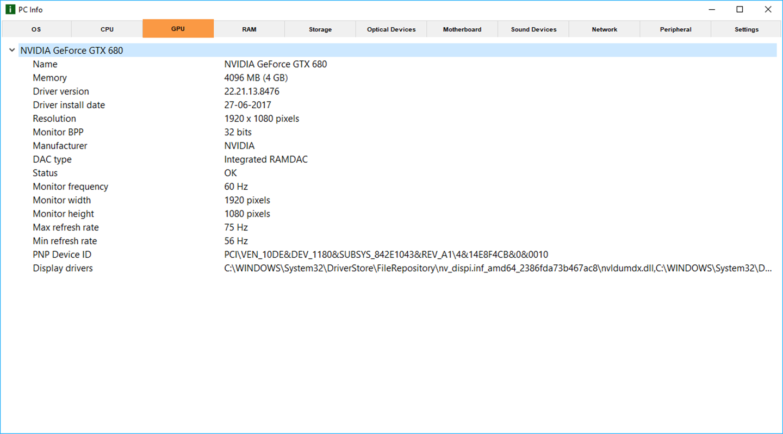Screen dimensions: 783x434
Task: Select the Display drivers label
Action: coord(63,268)
